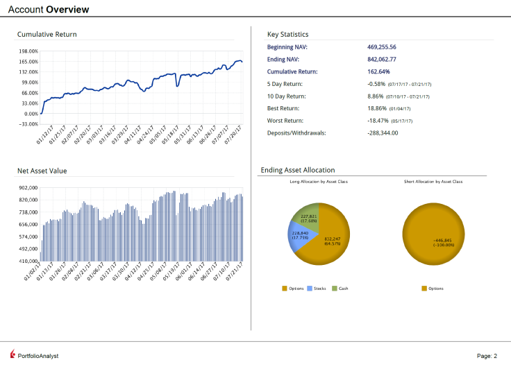Click the 01/12/17 date label on Cumulative Return axis

pyautogui.click(x=45, y=135)
